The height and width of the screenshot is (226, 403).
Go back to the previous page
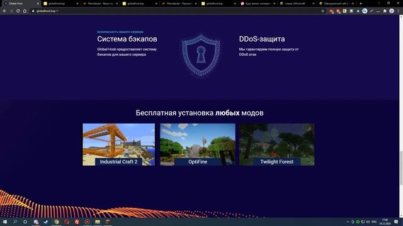point(4,11)
